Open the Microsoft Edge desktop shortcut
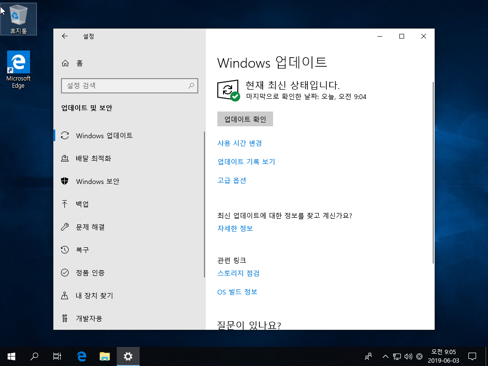This screenshot has height=366, width=488. click(x=19, y=70)
